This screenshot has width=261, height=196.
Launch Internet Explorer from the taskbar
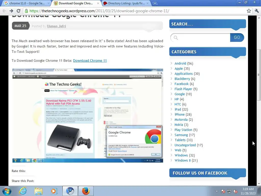point(23,191)
